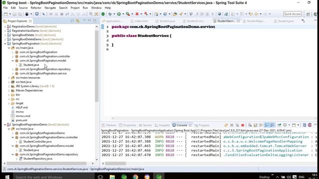This screenshot has width=319, height=179.
Task: Open the Navigate menu
Action: point(50,8)
